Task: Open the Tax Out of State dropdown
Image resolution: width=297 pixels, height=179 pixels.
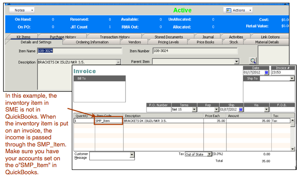Action: pos(209,154)
